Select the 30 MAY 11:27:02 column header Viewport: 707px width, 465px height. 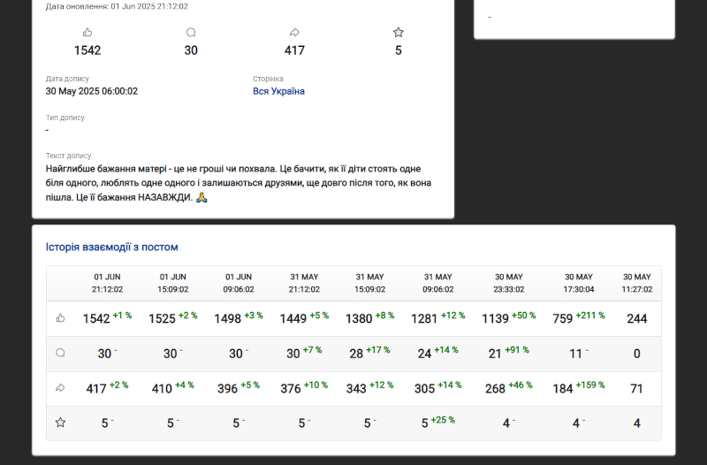coord(636,283)
